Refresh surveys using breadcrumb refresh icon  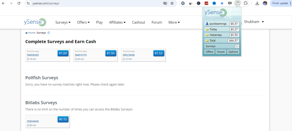48,33
